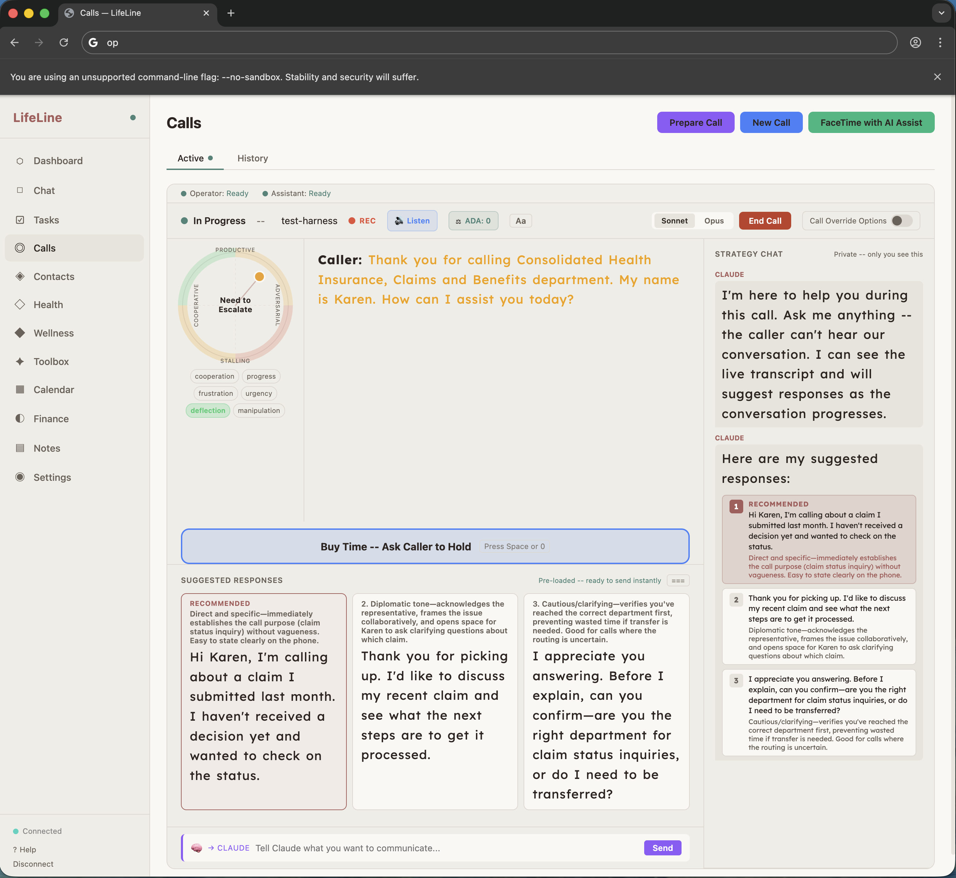The width and height of the screenshot is (956, 878).
Task: Switch to the History tab
Action: click(252, 158)
